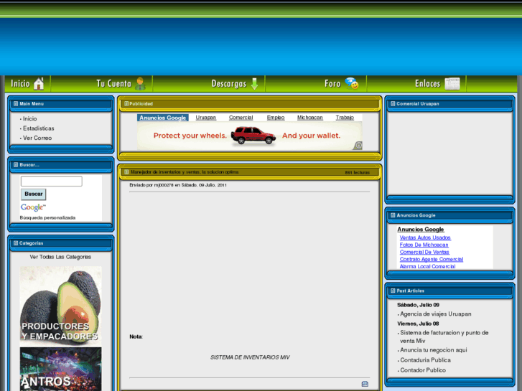Open Alarma Local Comercial ad link

[x=427, y=267]
